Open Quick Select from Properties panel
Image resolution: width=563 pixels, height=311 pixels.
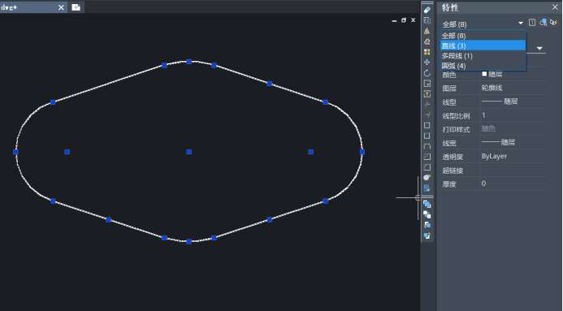point(553,23)
